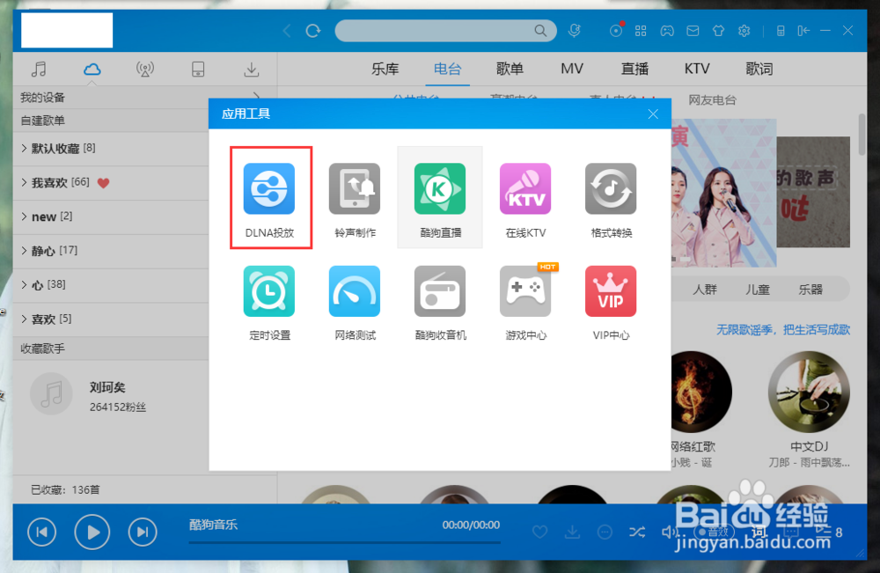Switch to the MV tab
This screenshot has height=573, width=880.
click(x=572, y=69)
